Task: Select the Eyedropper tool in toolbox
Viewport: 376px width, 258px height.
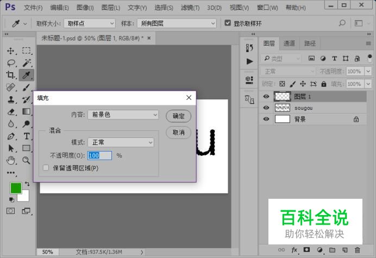Action: (x=27, y=75)
